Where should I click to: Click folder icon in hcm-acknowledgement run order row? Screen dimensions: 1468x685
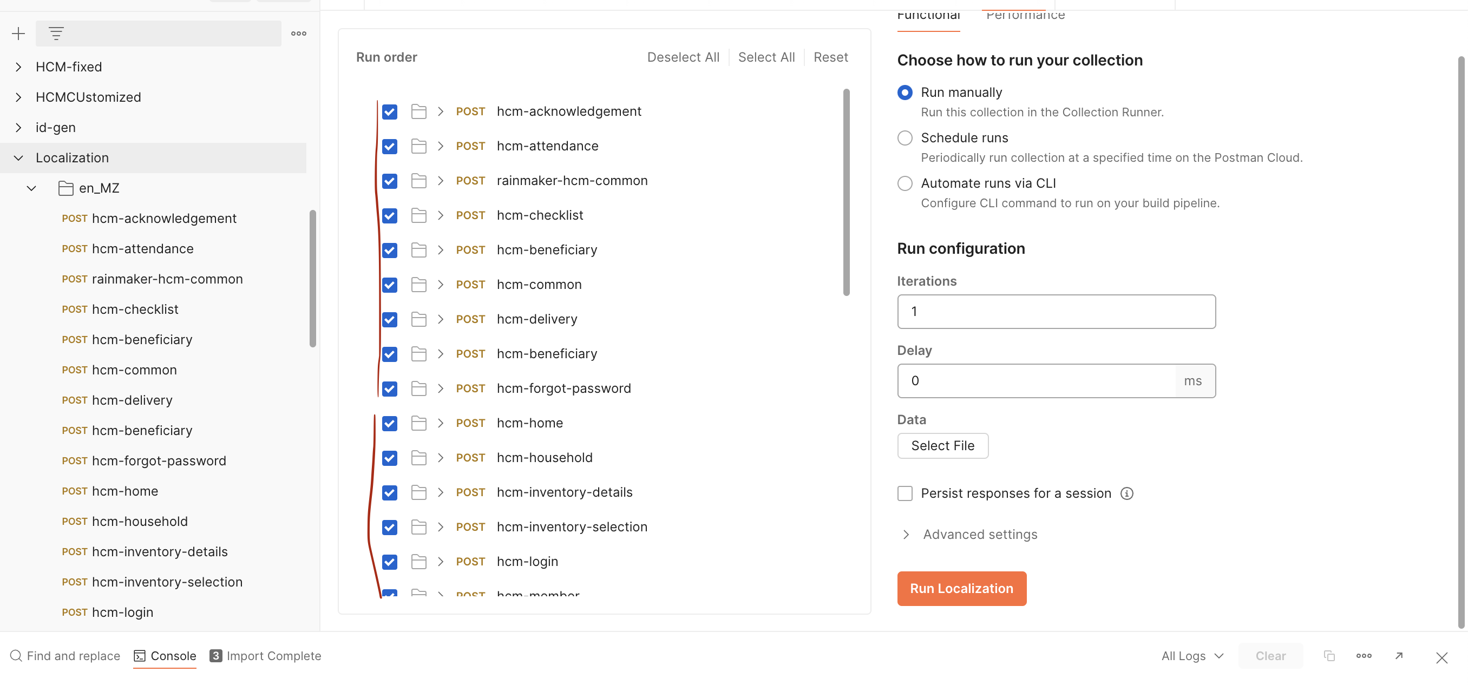(419, 111)
